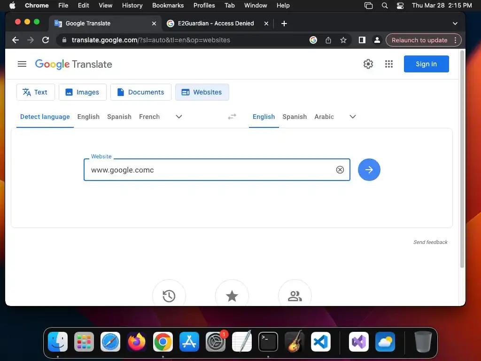
Task: Open App Store from the Dock
Action: point(189,341)
